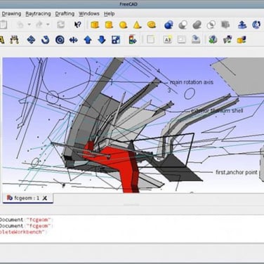Select the rotate tool icon
Image resolution: width=264 pixels, height=264 pixels.
point(46,40)
